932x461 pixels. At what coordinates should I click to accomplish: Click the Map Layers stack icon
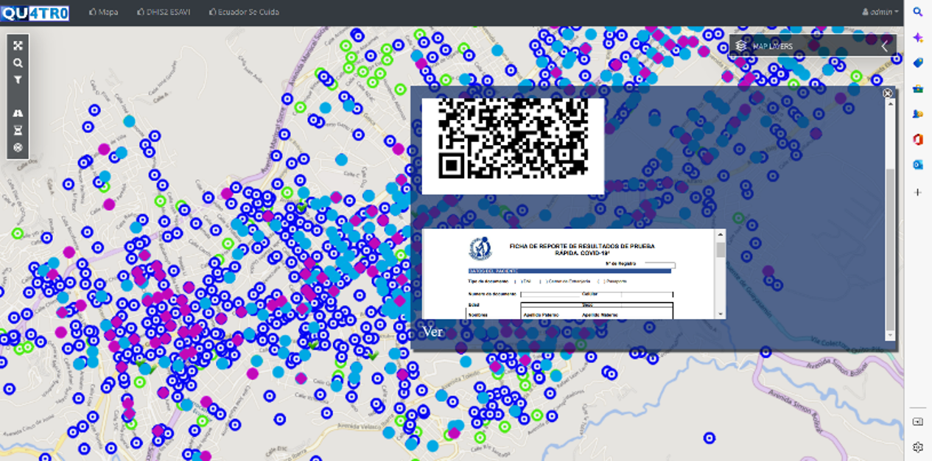pos(741,46)
